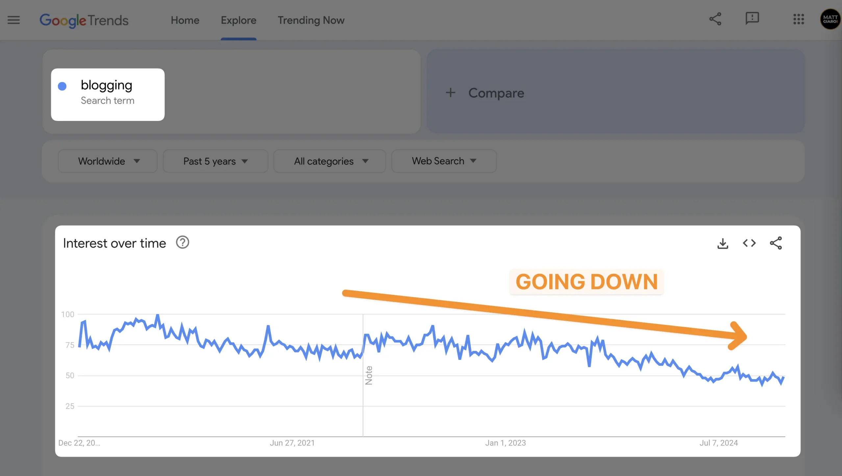The height and width of the screenshot is (476, 842).
Task: Share the Interest over time chart
Action: coord(776,243)
